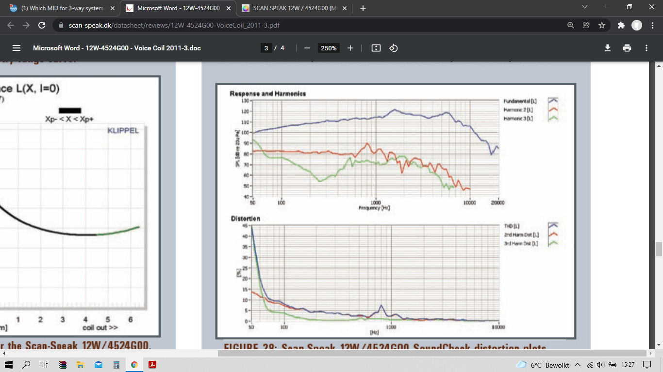663x372 pixels.
Task: Launch WinRAR from the taskbar
Action: [62, 365]
